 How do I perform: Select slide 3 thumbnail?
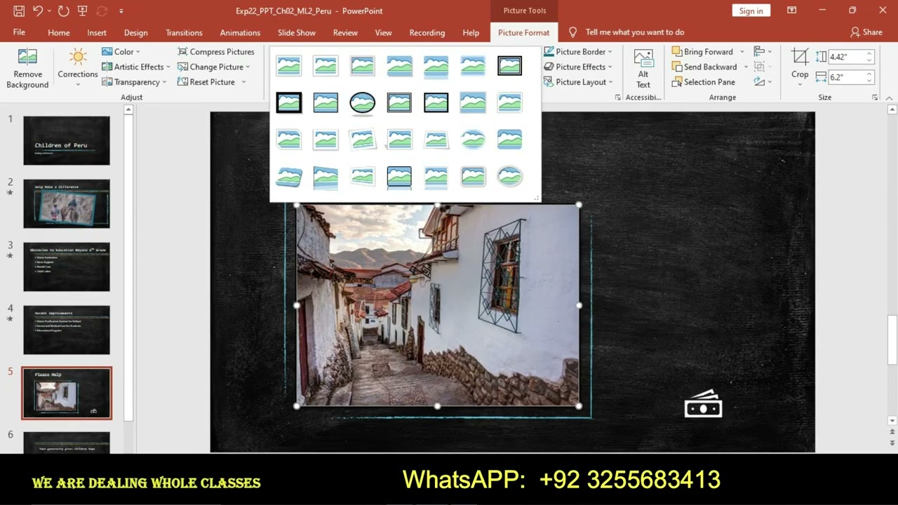(x=67, y=267)
